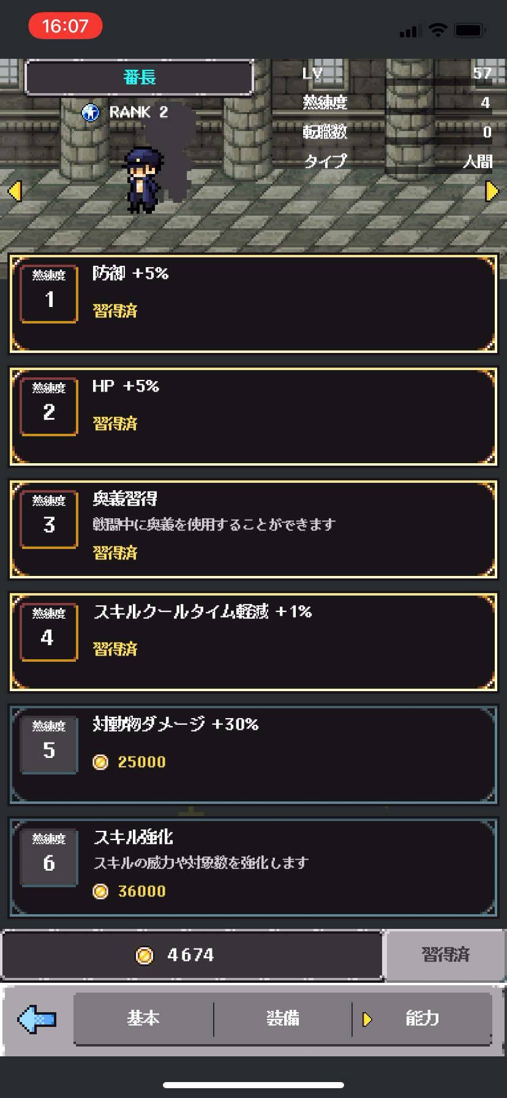Screen dimensions: 507x1098
Task: Open the 基本 tab
Action: tap(143, 1018)
